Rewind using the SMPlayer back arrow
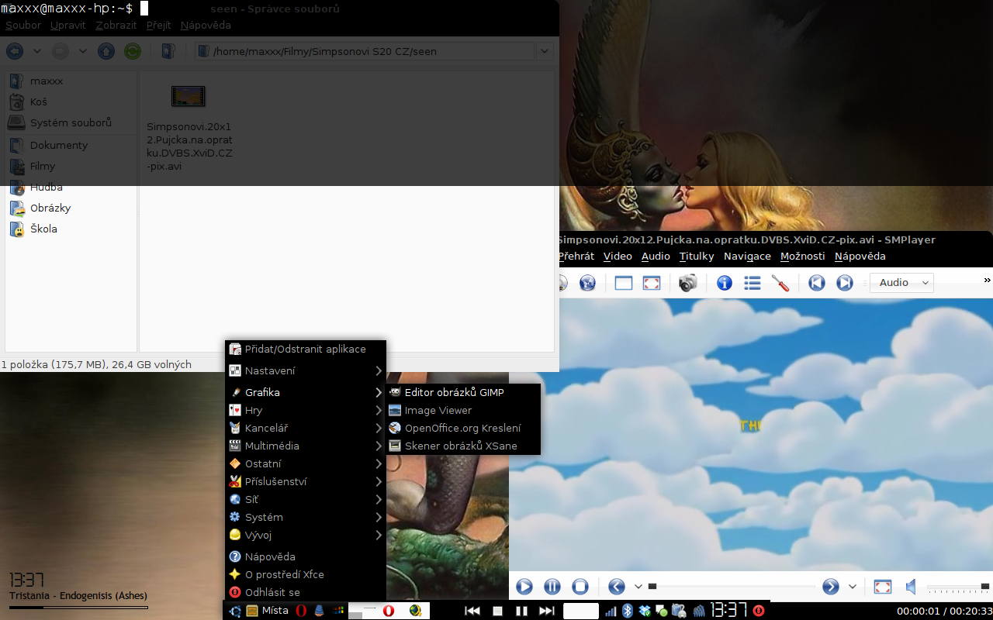The image size is (993, 620). tap(617, 587)
